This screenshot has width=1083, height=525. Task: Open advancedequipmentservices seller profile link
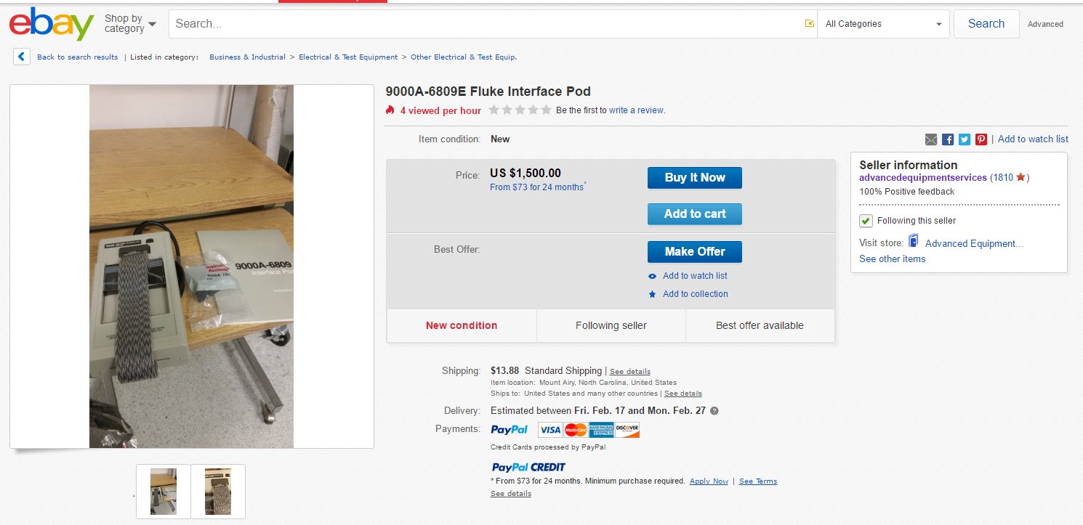pos(923,178)
